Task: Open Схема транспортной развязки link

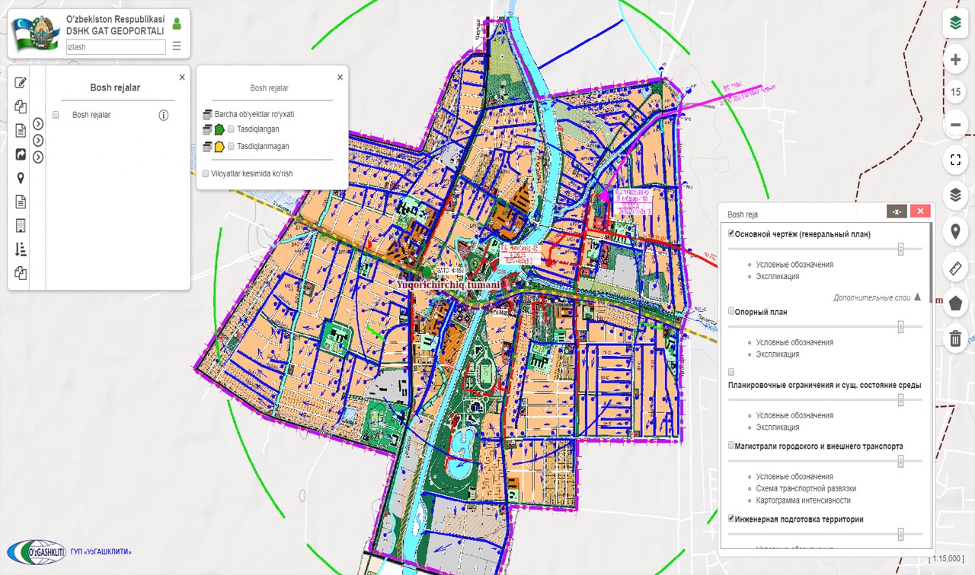Action: pos(806,488)
